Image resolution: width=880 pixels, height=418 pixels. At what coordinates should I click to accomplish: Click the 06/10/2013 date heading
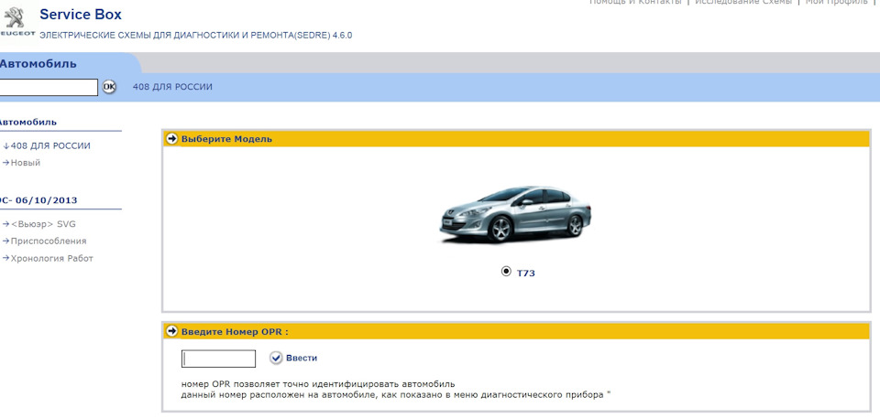point(45,200)
